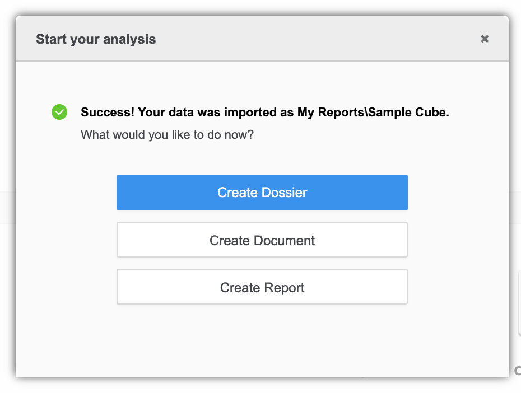Click the "Start your analysis" dialog title
Screen dimensions: 521x393
[x=96, y=39]
